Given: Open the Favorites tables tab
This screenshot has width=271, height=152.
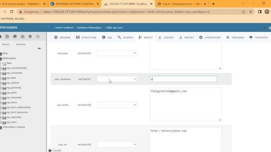Looking at the screenshot, I should tap(21, 44).
